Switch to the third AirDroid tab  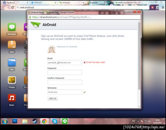[x=72, y=2]
